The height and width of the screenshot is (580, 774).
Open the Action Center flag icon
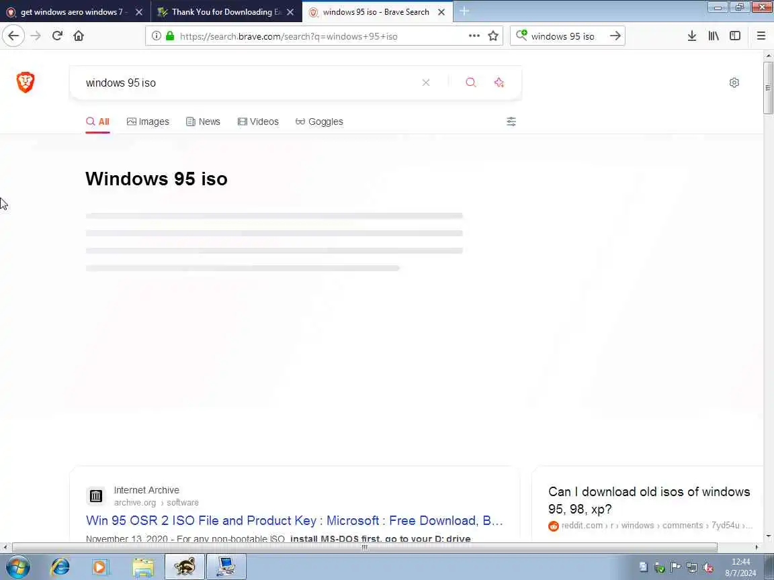[x=676, y=568]
